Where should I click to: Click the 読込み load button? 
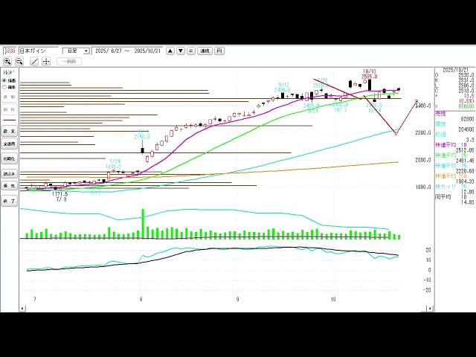(9, 173)
